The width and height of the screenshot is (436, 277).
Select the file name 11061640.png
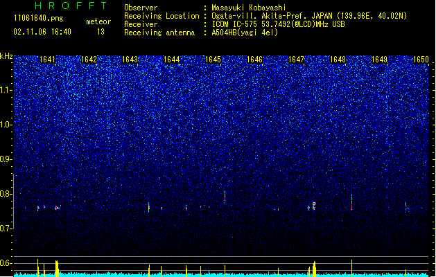pyautogui.click(x=39, y=19)
